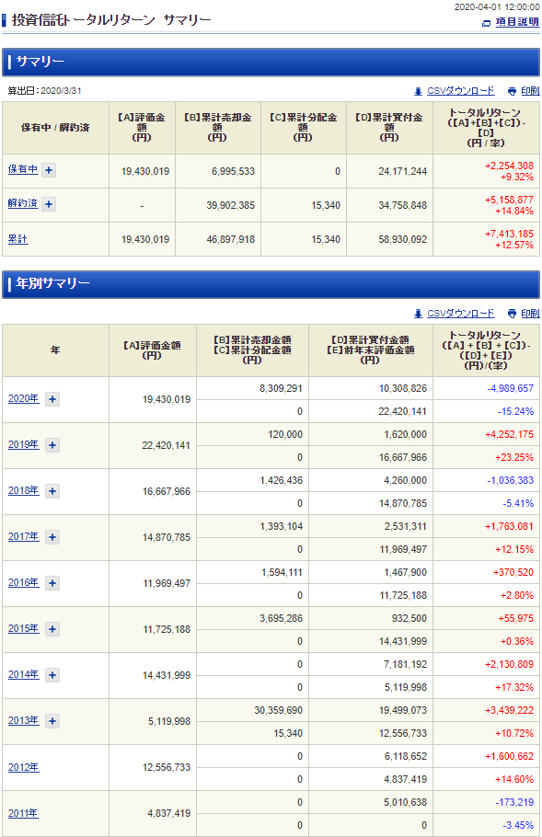542x837 pixels.
Task: Print the サマリー table via 印刷 link
Action: [530, 91]
